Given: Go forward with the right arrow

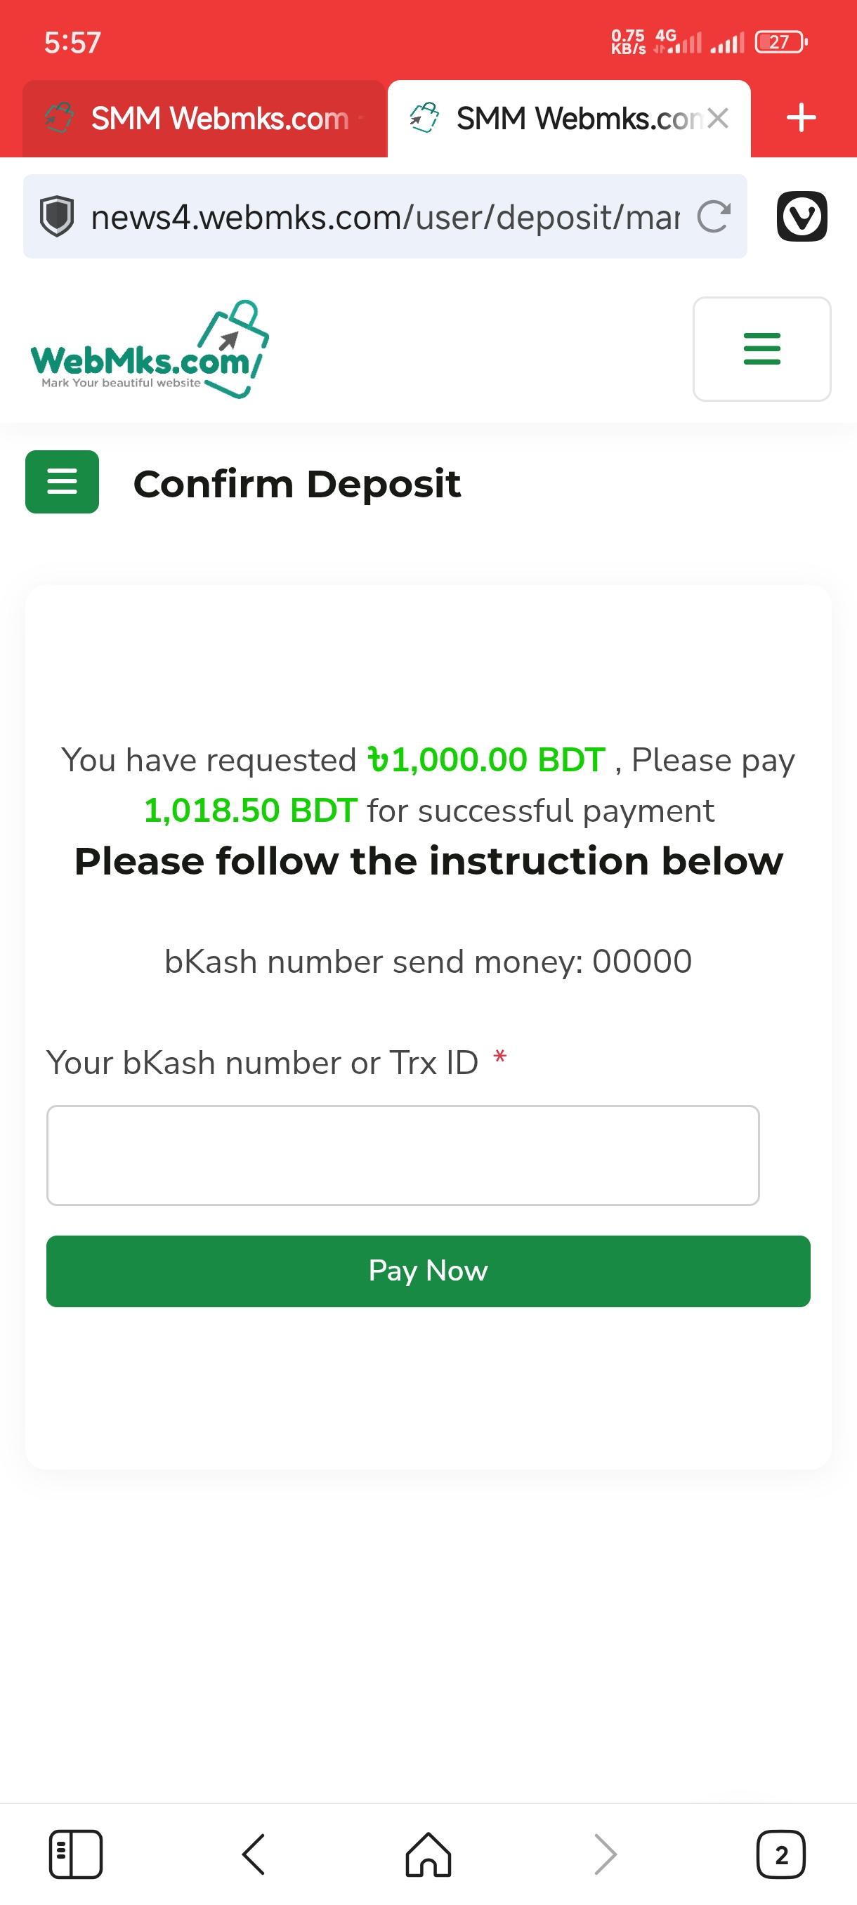Looking at the screenshot, I should coord(606,1854).
